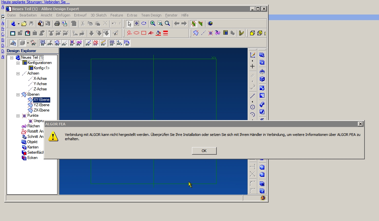This screenshot has height=221, width=379.
Task: Open the Feature menu
Action: click(x=117, y=15)
